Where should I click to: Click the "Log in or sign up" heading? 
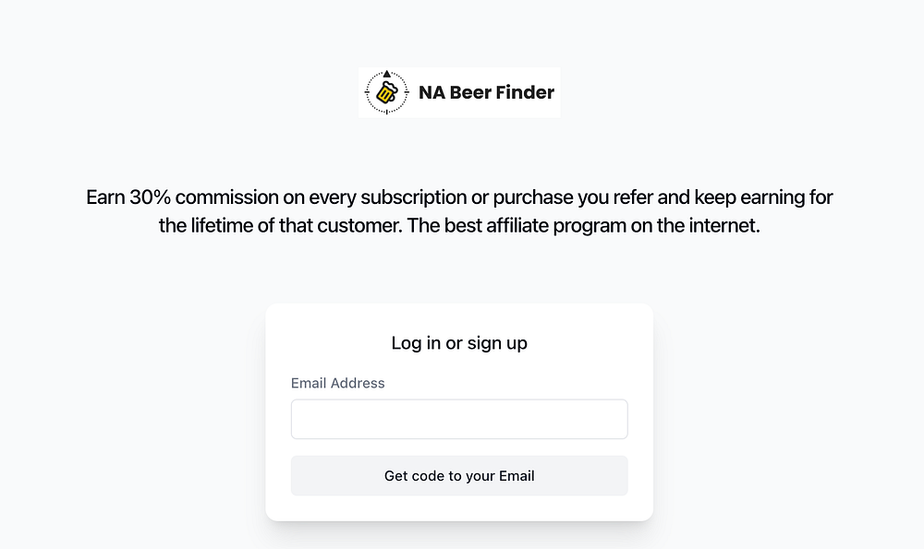point(459,343)
